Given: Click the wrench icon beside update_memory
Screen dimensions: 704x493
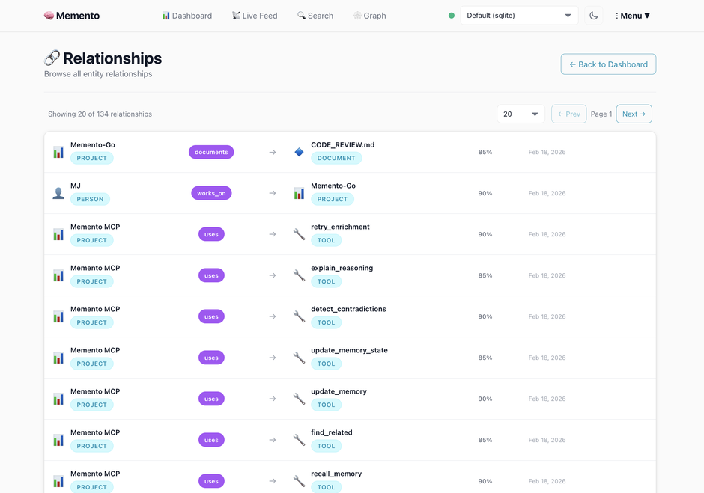Looking at the screenshot, I should point(299,399).
